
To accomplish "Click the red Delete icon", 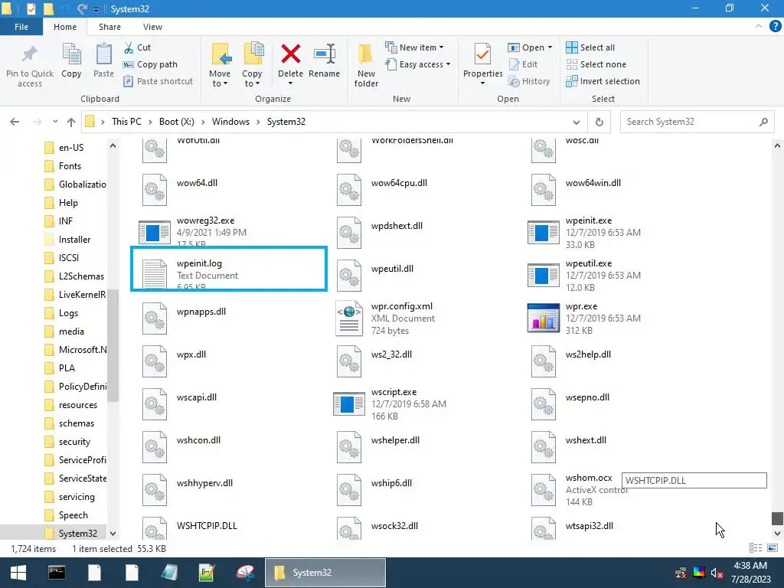I will click(290, 54).
